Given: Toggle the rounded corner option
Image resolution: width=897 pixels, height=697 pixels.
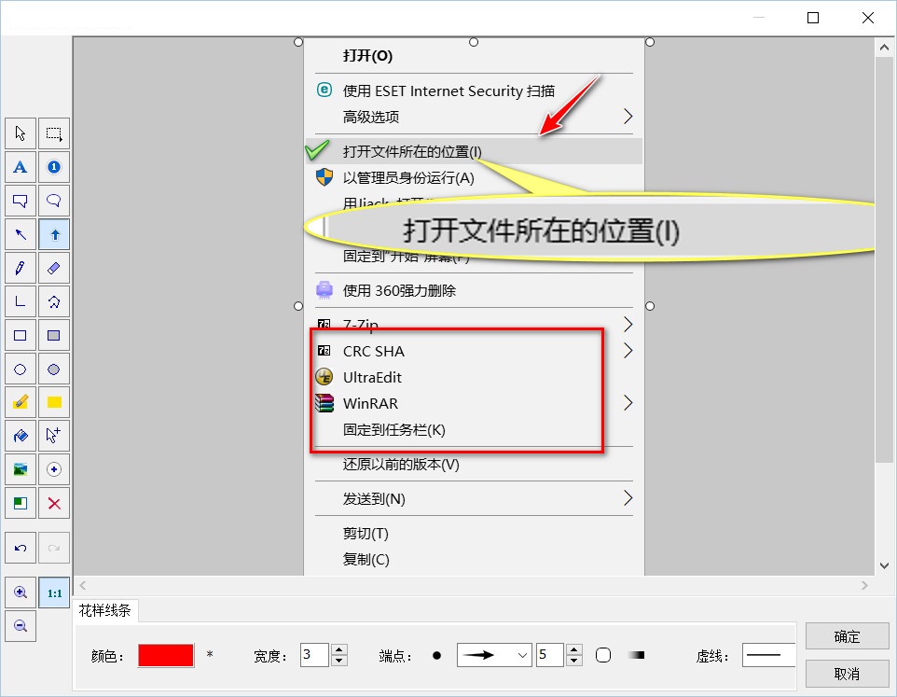Looking at the screenshot, I should pyautogui.click(x=603, y=655).
